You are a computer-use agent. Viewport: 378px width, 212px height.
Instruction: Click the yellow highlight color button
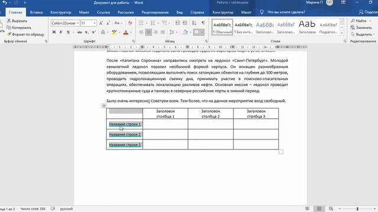[x=114, y=32]
